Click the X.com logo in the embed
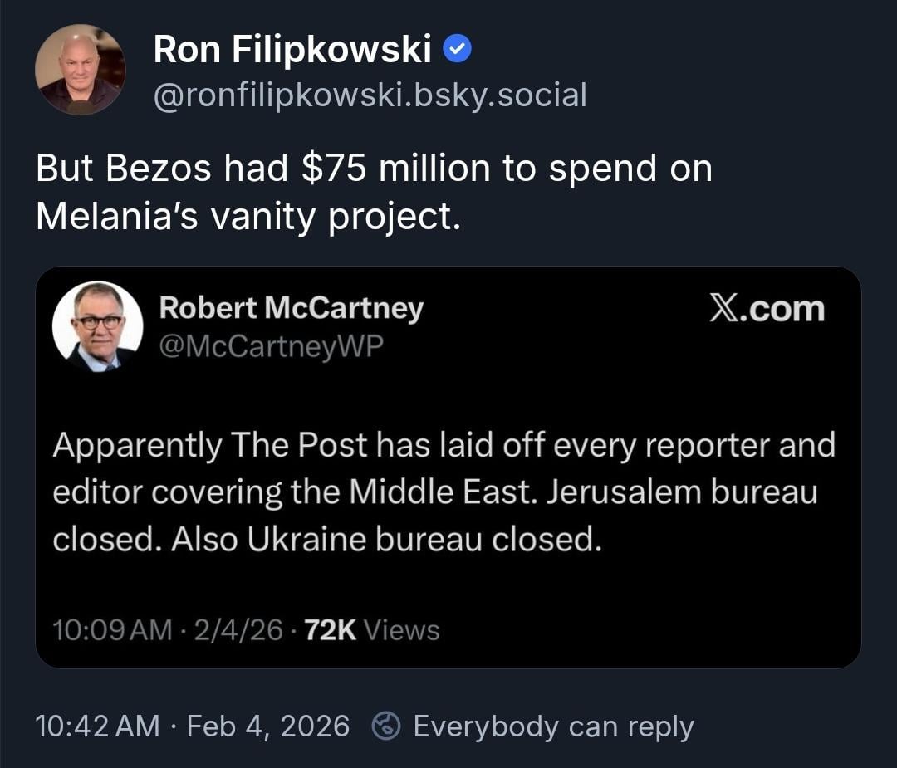The height and width of the screenshot is (768, 897). 767,309
